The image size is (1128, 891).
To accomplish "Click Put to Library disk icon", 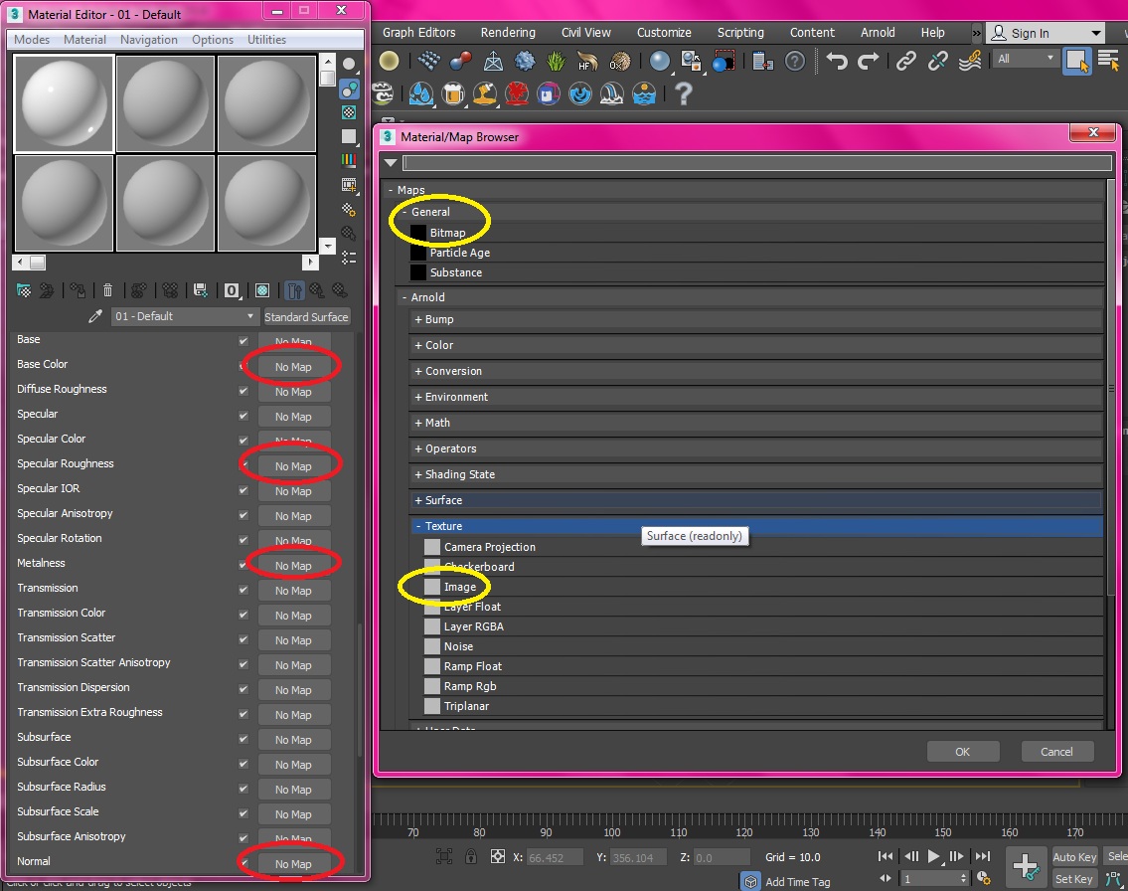I will [201, 290].
